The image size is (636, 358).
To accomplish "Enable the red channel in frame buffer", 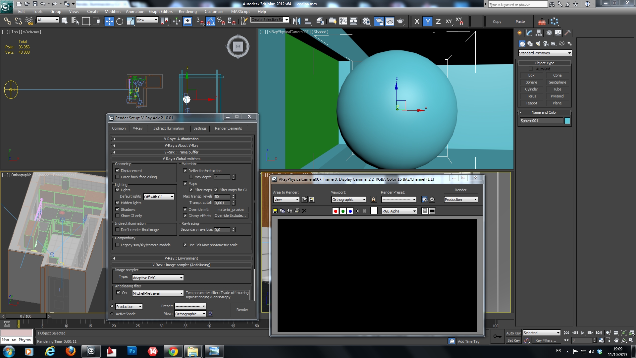I will point(335,211).
